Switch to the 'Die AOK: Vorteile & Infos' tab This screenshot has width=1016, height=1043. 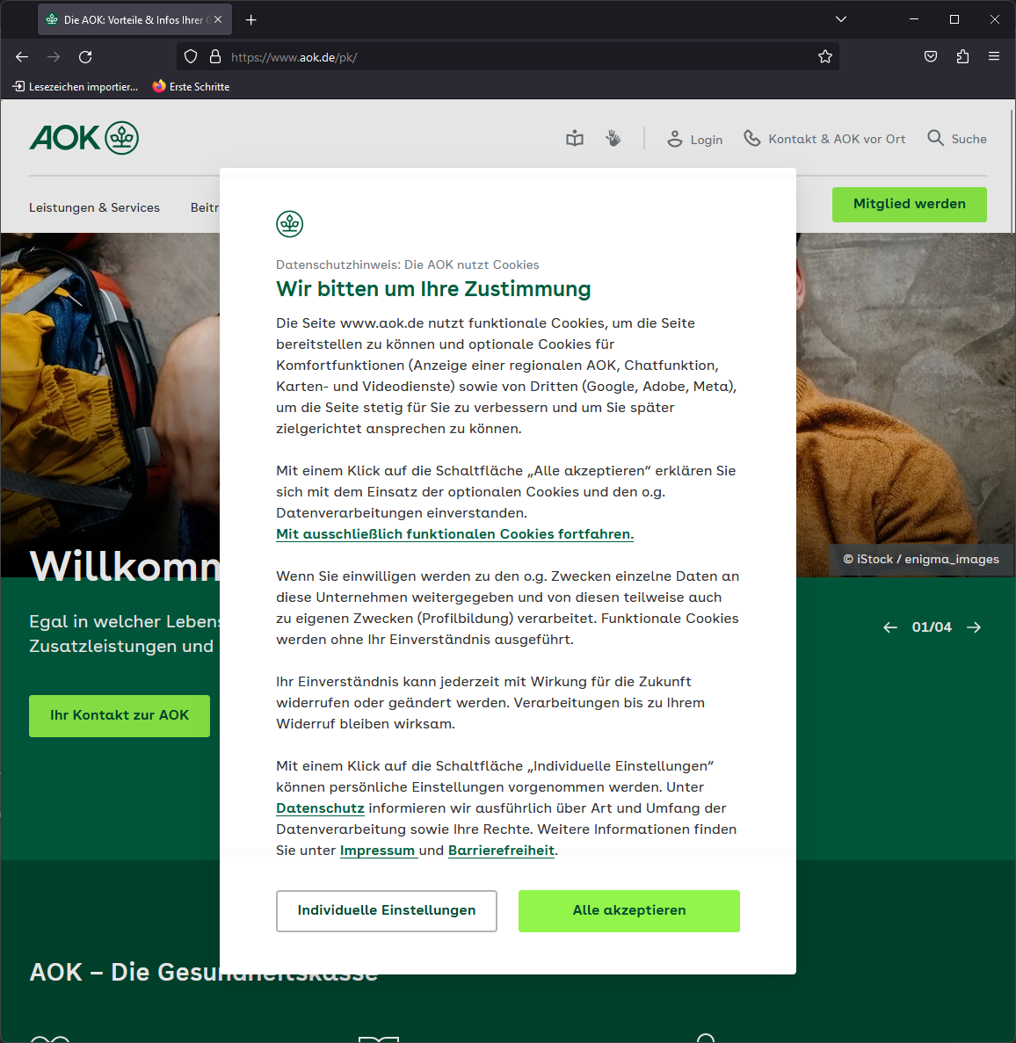[132, 18]
